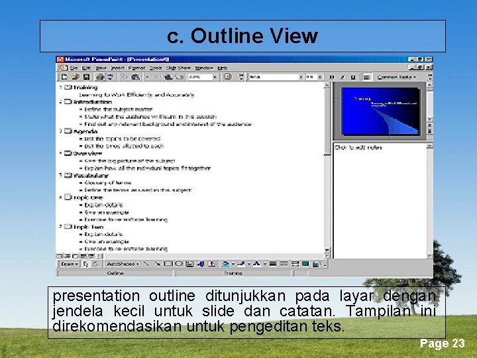Click the Shadow effect icon
477x358 pixels.
[x=305, y=264]
